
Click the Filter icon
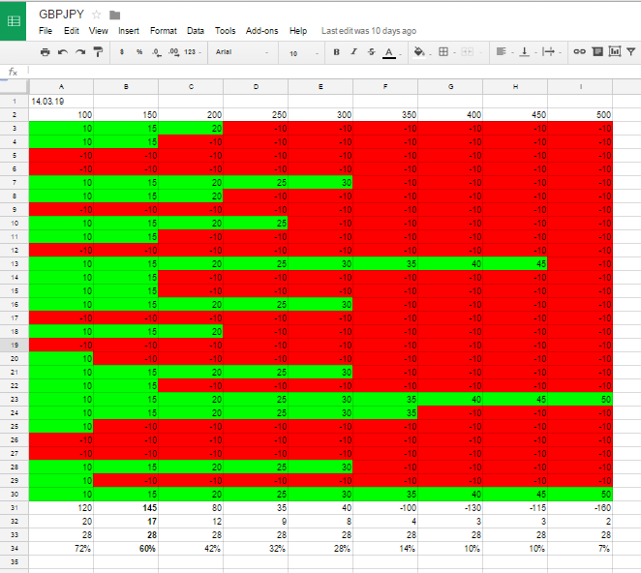tap(631, 52)
